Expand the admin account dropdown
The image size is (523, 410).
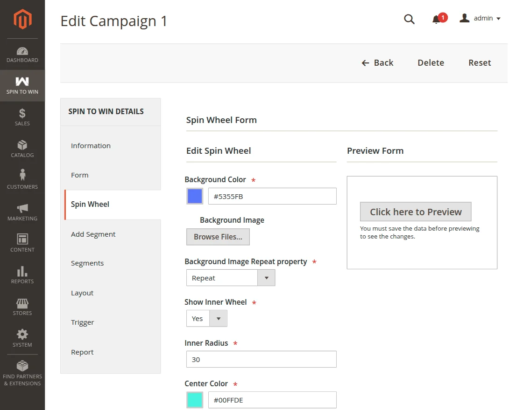(x=480, y=19)
